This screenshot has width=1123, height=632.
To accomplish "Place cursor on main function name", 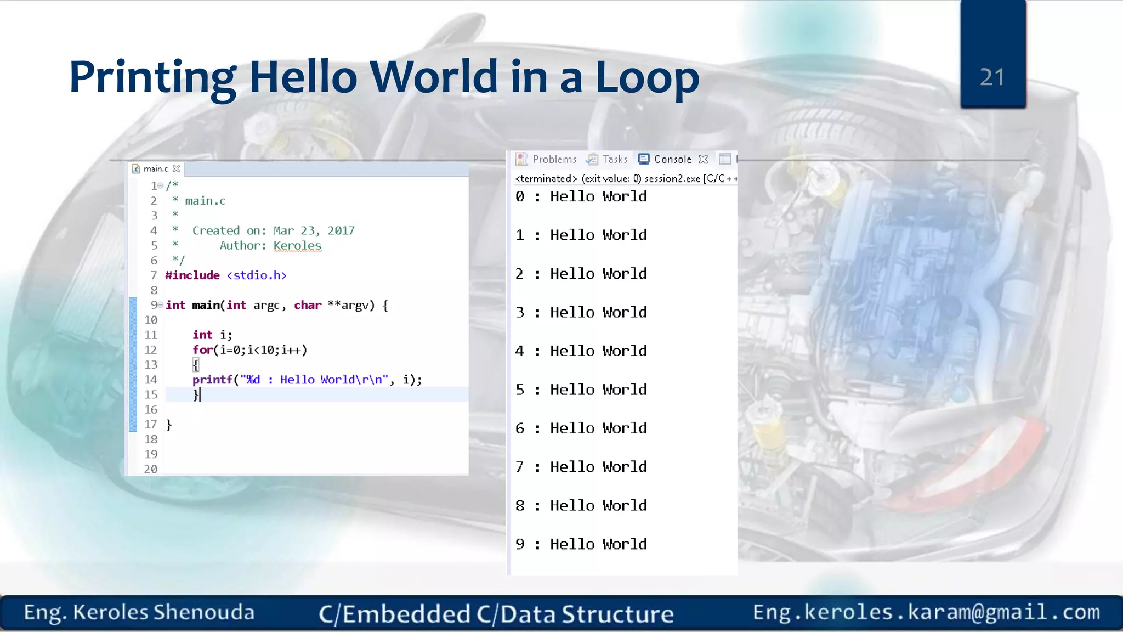I will 206,305.
